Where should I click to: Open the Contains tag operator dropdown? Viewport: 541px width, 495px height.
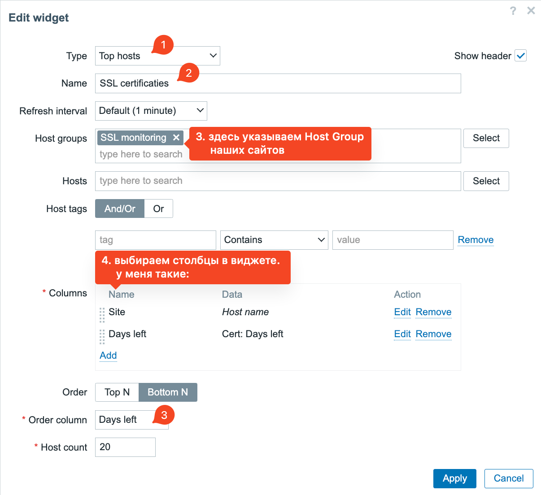[x=274, y=240]
